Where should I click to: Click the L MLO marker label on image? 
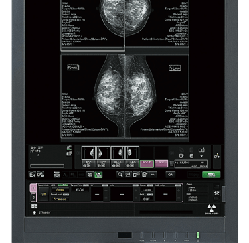pos(175,68)
